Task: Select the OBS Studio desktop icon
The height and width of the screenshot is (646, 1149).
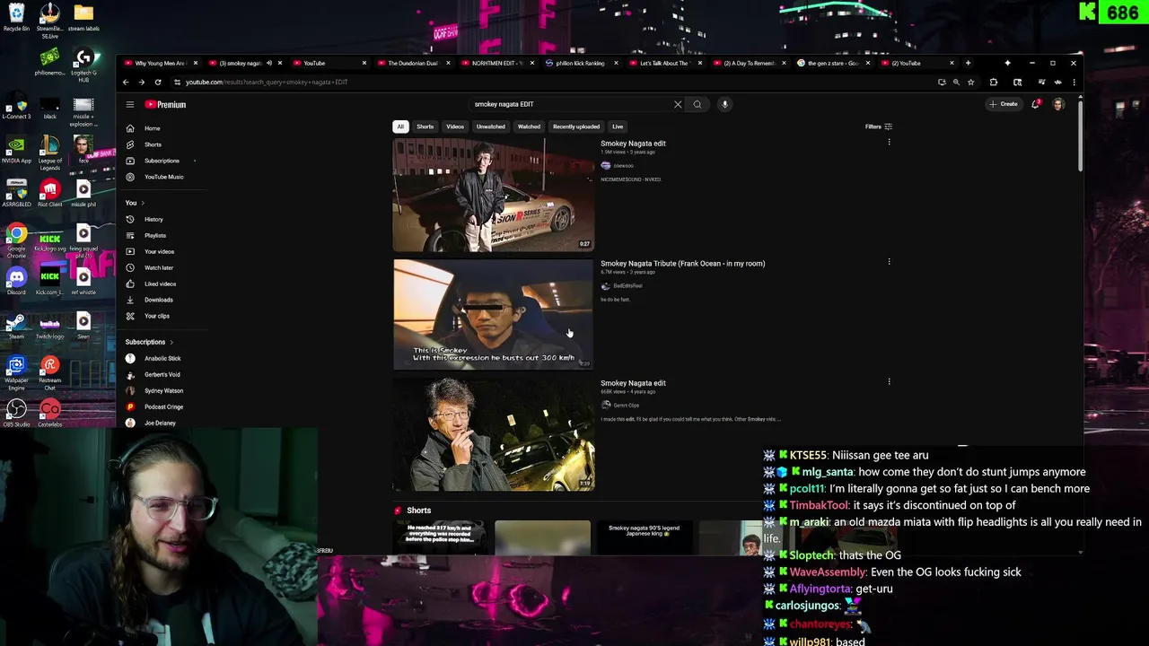Action: pos(16,414)
